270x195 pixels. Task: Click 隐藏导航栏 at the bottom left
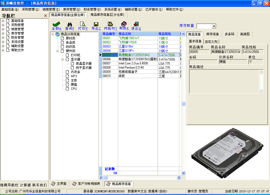tap(9, 185)
